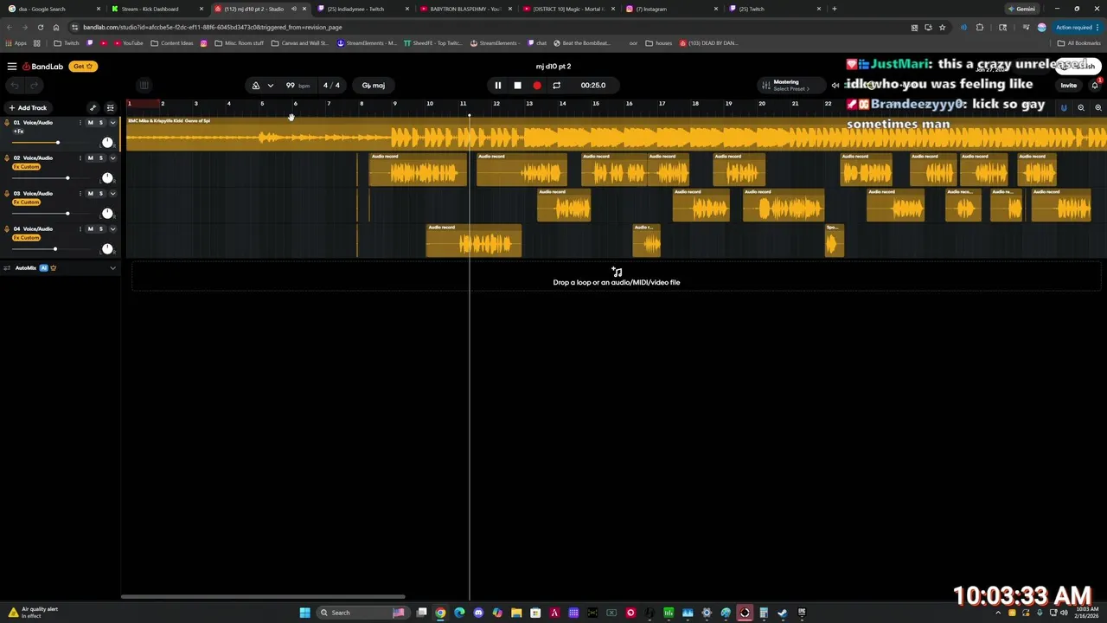The height and width of the screenshot is (623, 1107).
Task: Click the track 03 microphone icon
Action: [x=7, y=194]
